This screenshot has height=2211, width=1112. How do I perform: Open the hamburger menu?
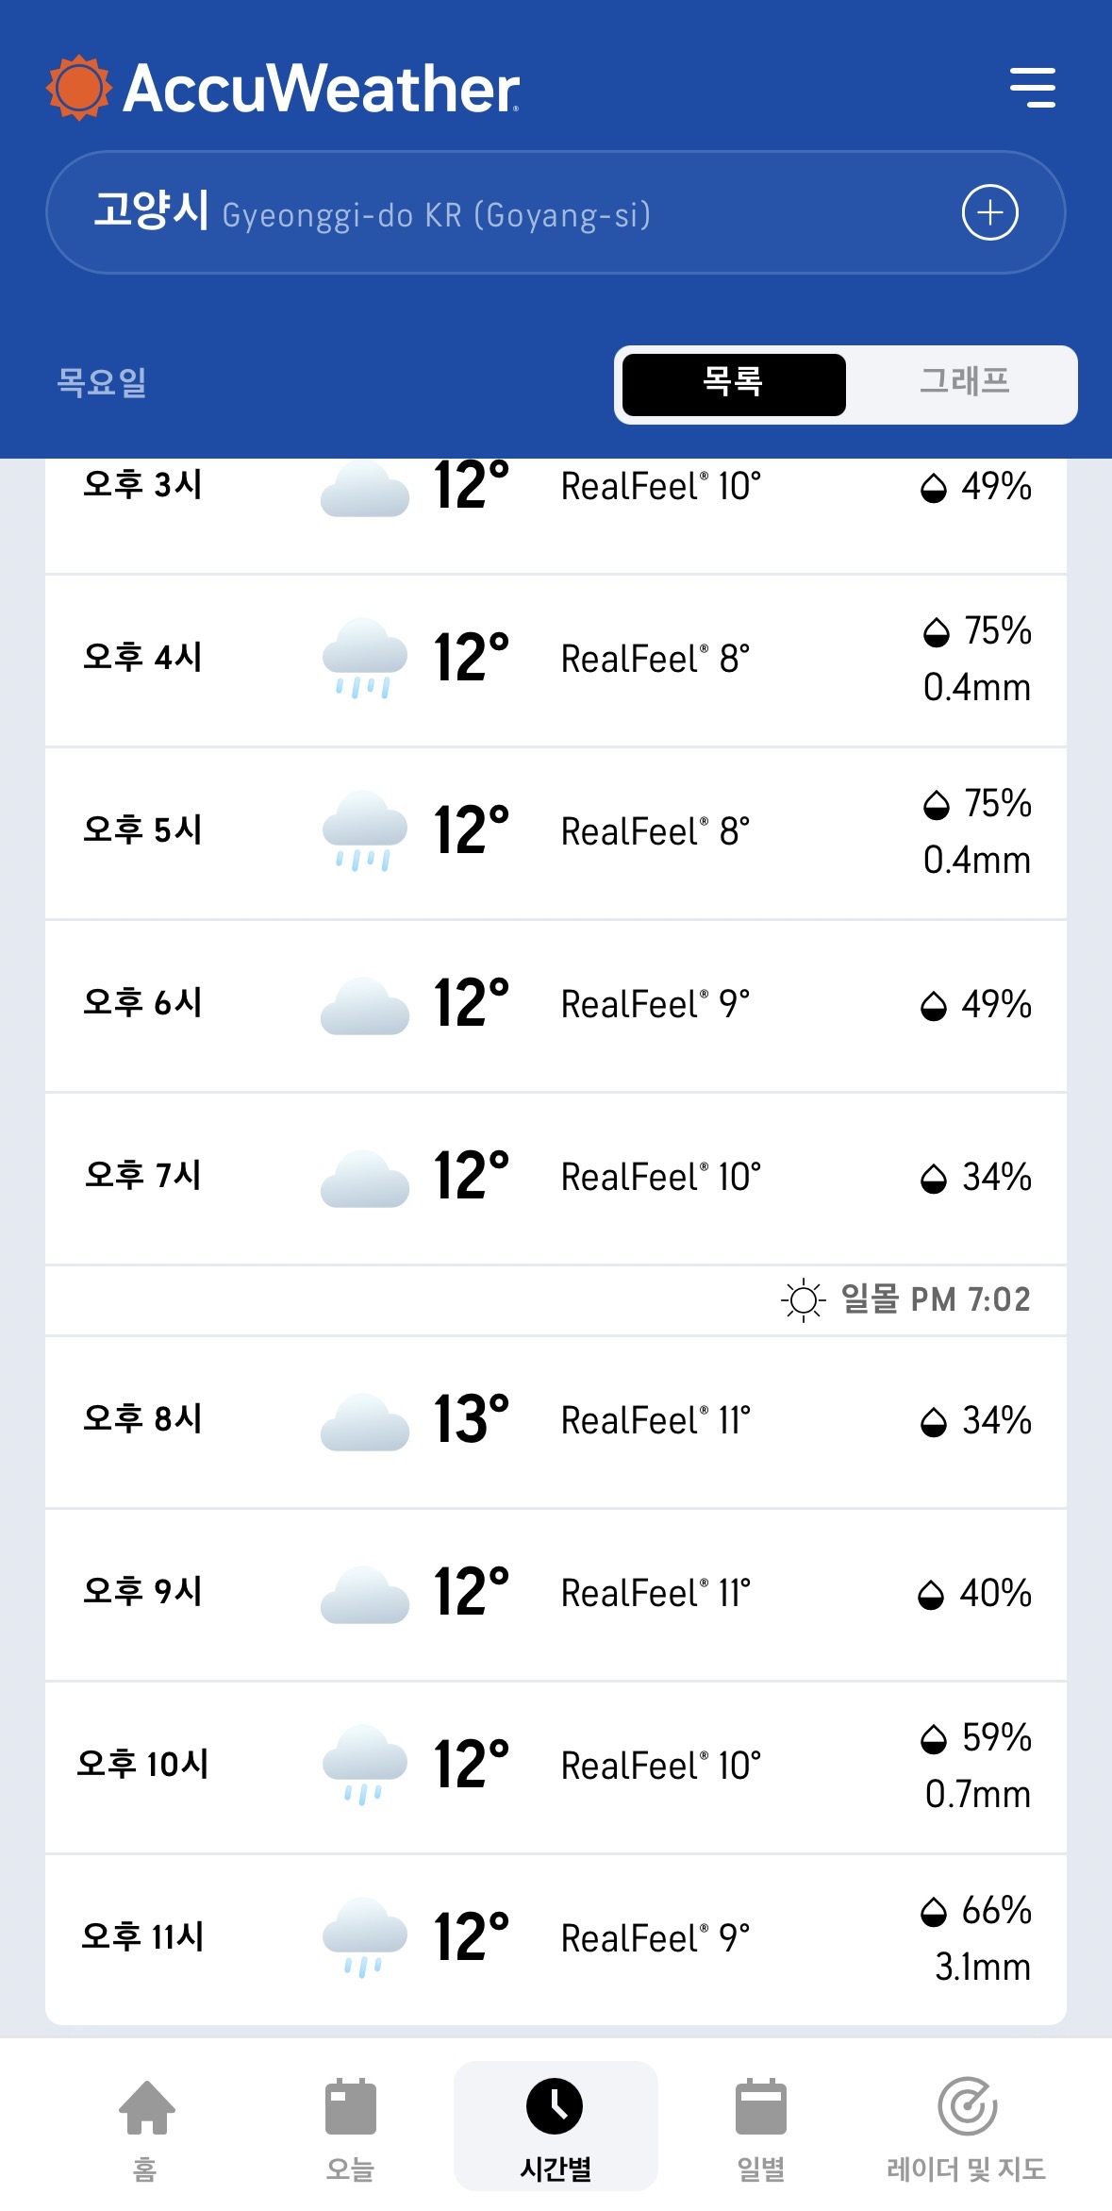point(1032,88)
